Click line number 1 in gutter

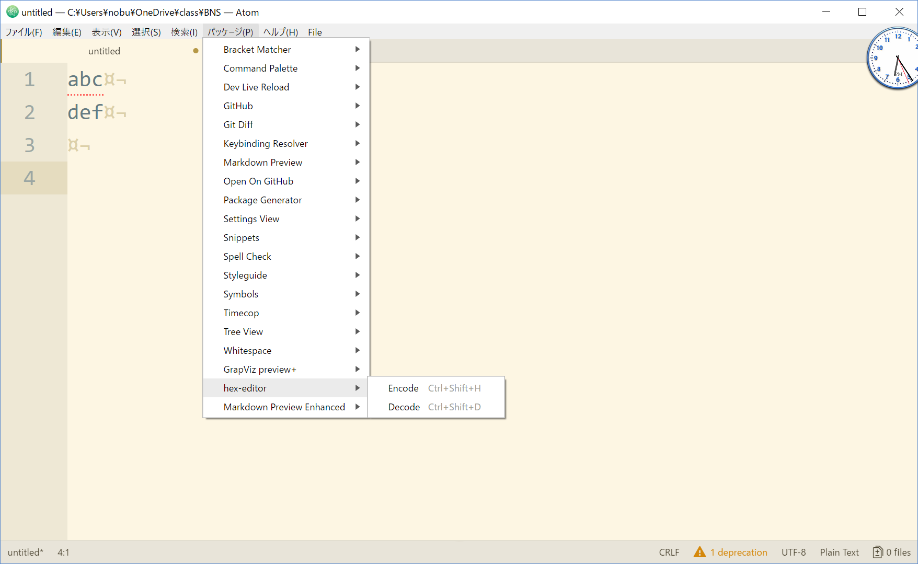(29, 79)
